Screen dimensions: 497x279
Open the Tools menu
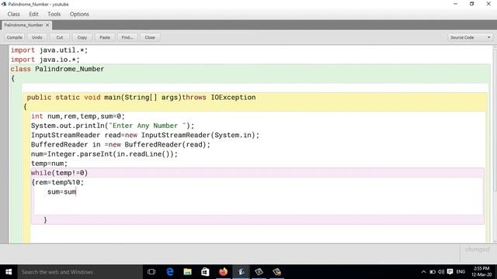coord(54,14)
